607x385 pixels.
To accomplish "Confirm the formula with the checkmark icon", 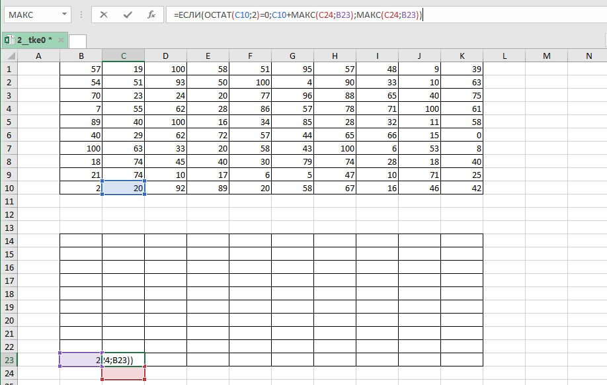I will 128,15.
